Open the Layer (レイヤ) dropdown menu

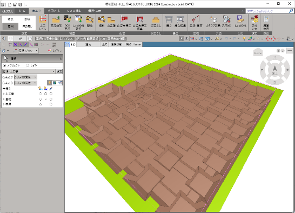55,51
